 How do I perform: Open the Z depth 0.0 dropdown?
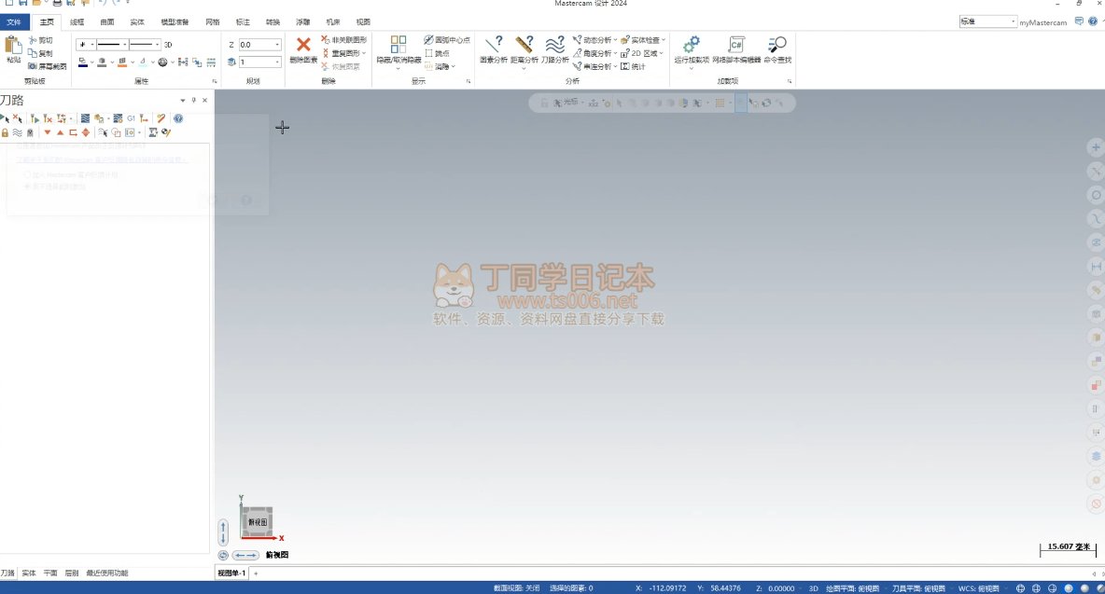[277, 45]
